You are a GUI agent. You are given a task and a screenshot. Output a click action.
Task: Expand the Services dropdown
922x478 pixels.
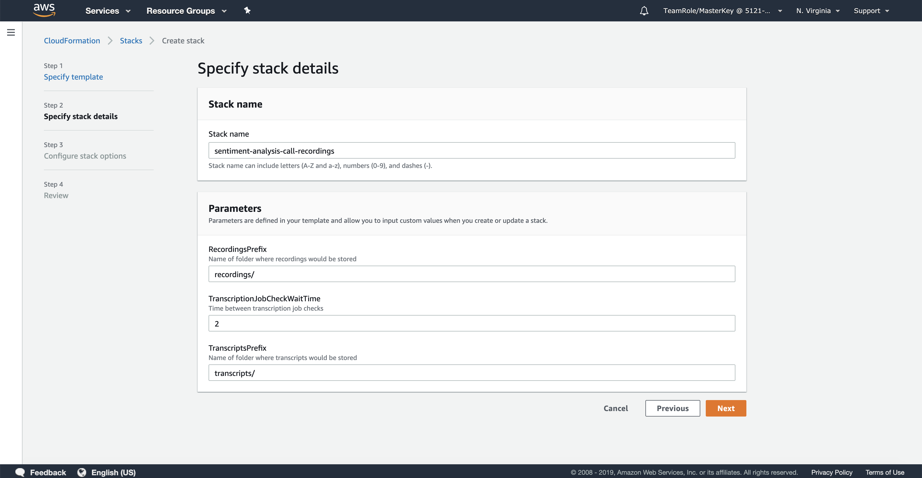coord(108,11)
